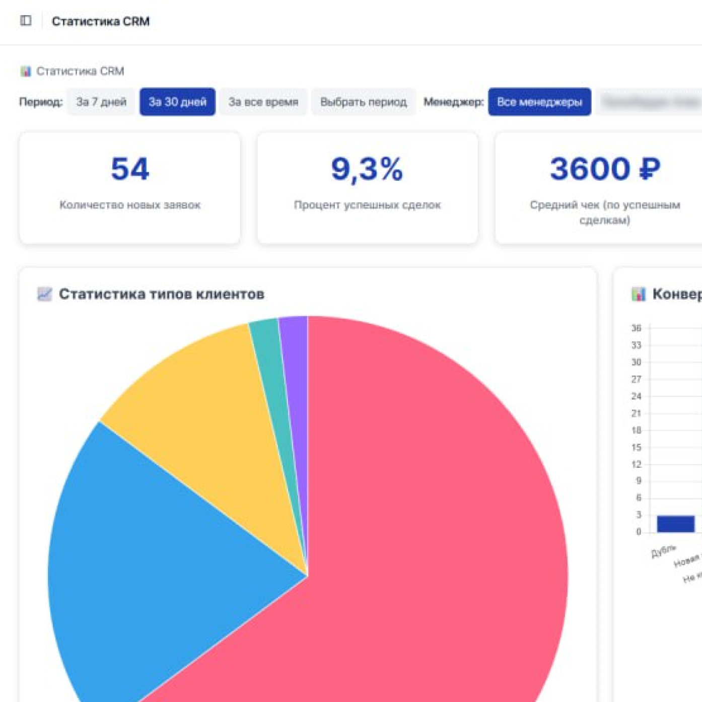Click the Средний чек label
The image size is (702, 702).
605,212
